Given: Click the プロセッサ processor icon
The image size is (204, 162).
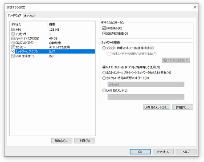Looking at the screenshot, I should 13,34.
